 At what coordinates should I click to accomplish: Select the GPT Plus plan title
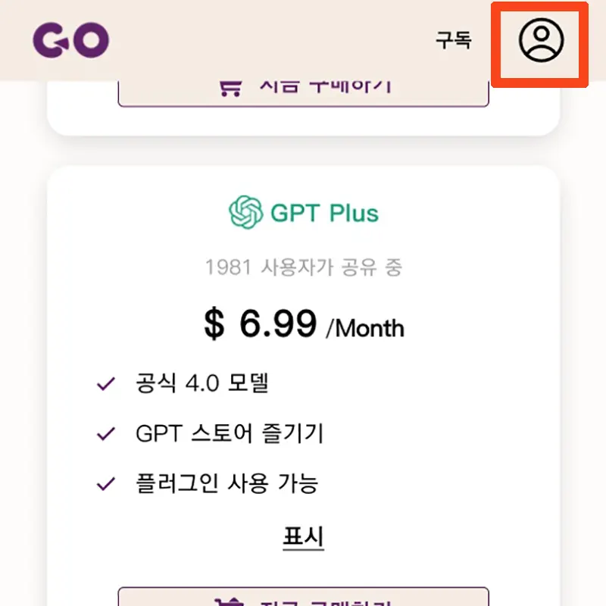324,213
